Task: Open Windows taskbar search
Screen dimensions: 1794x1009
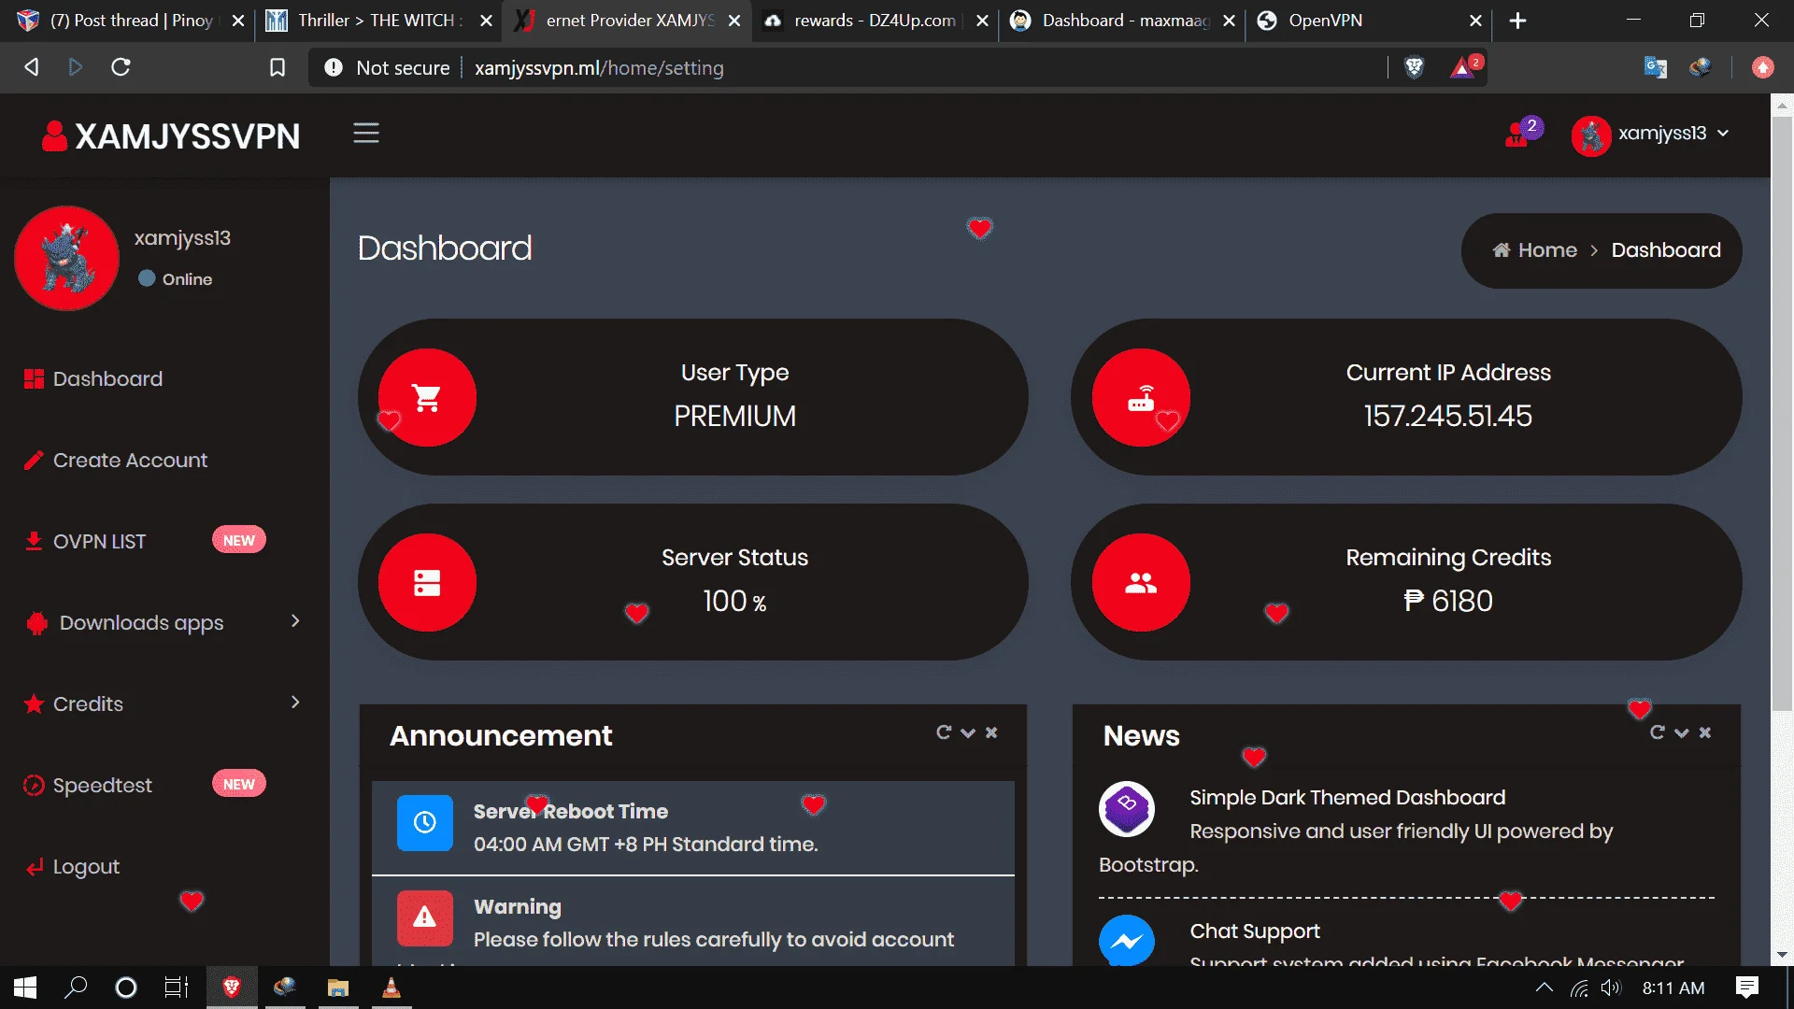Action: pyautogui.click(x=76, y=988)
